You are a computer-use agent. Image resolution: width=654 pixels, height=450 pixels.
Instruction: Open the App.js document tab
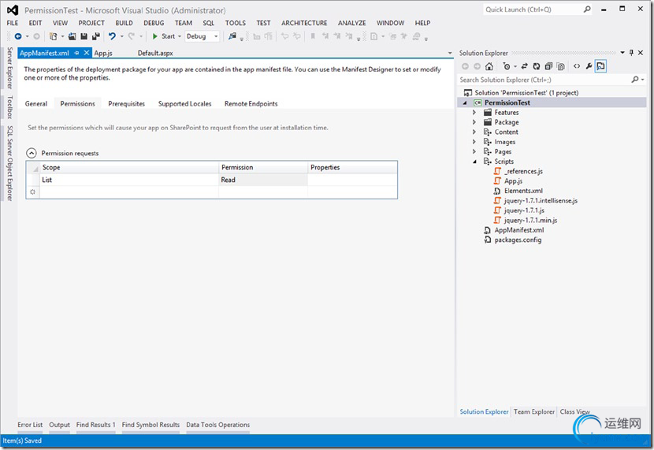coord(103,53)
